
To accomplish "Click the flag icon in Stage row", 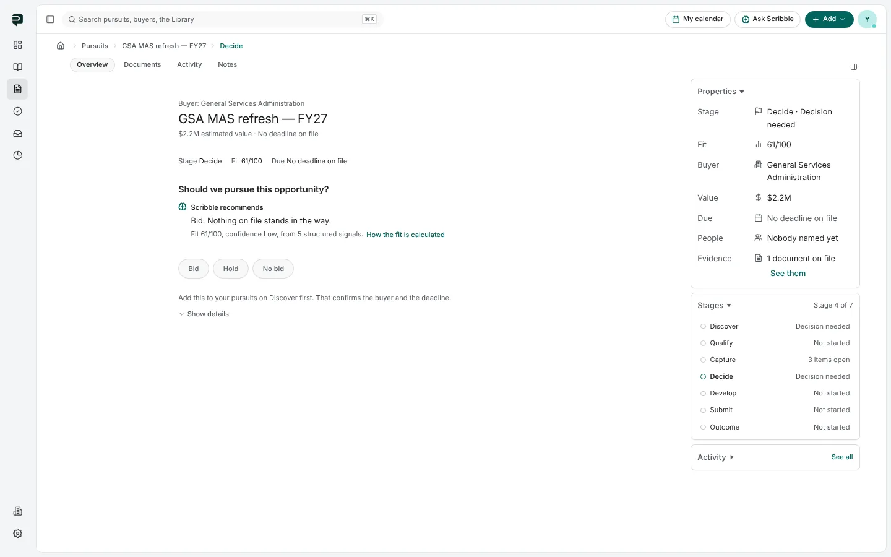I will (758, 111).
